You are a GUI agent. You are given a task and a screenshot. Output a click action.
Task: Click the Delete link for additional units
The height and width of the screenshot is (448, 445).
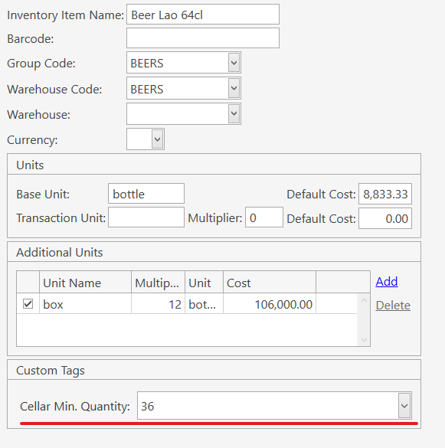click(393, 305)
